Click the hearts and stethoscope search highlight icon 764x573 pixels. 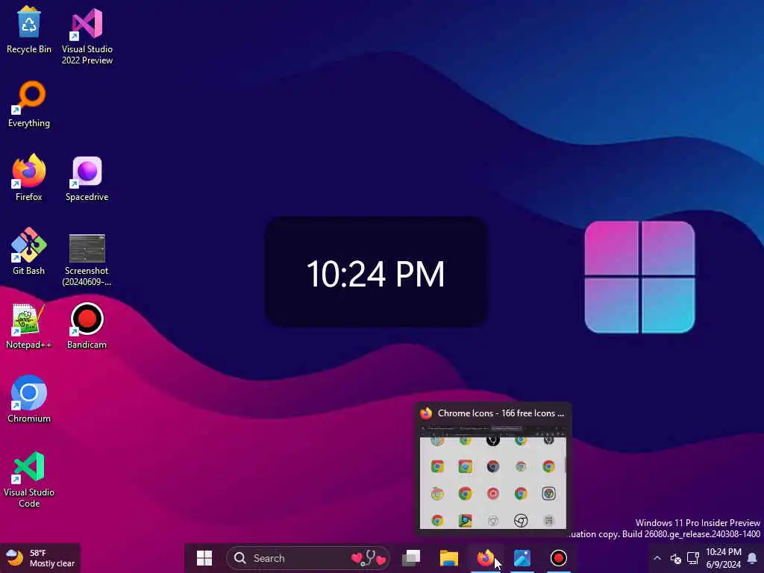pos(369,558)
